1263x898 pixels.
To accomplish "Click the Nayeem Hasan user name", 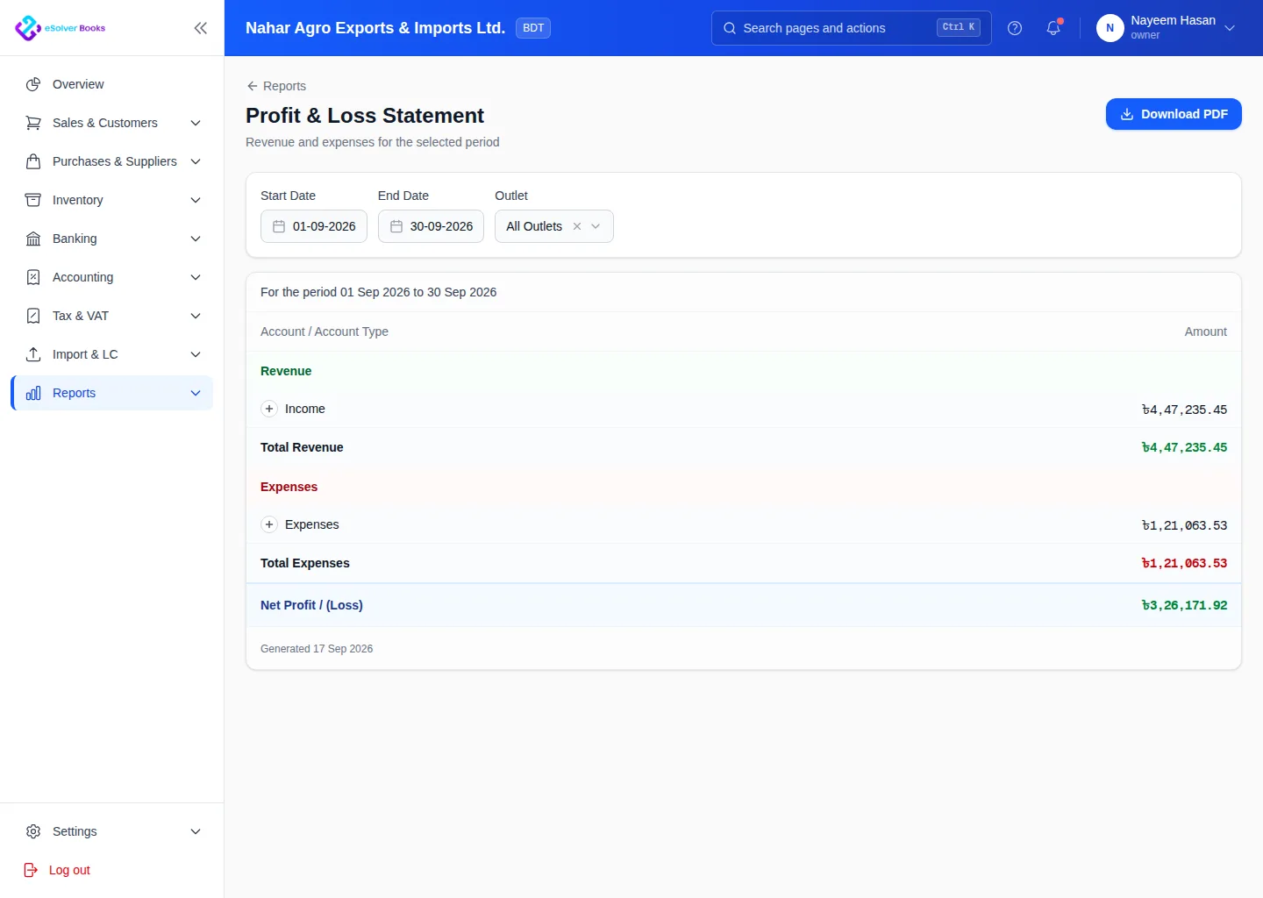I will (1173, 20).
